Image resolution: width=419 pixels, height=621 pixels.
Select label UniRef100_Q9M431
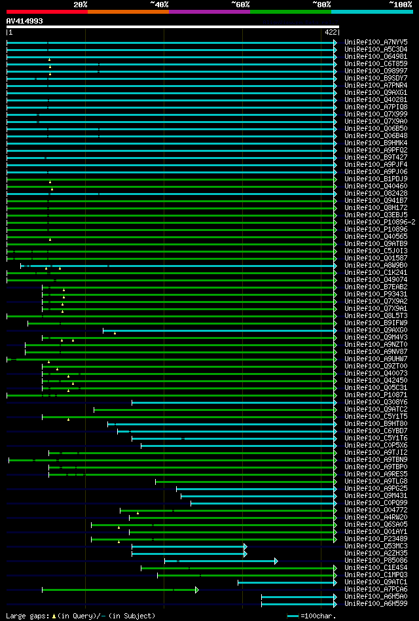click(x=376, y=495)
